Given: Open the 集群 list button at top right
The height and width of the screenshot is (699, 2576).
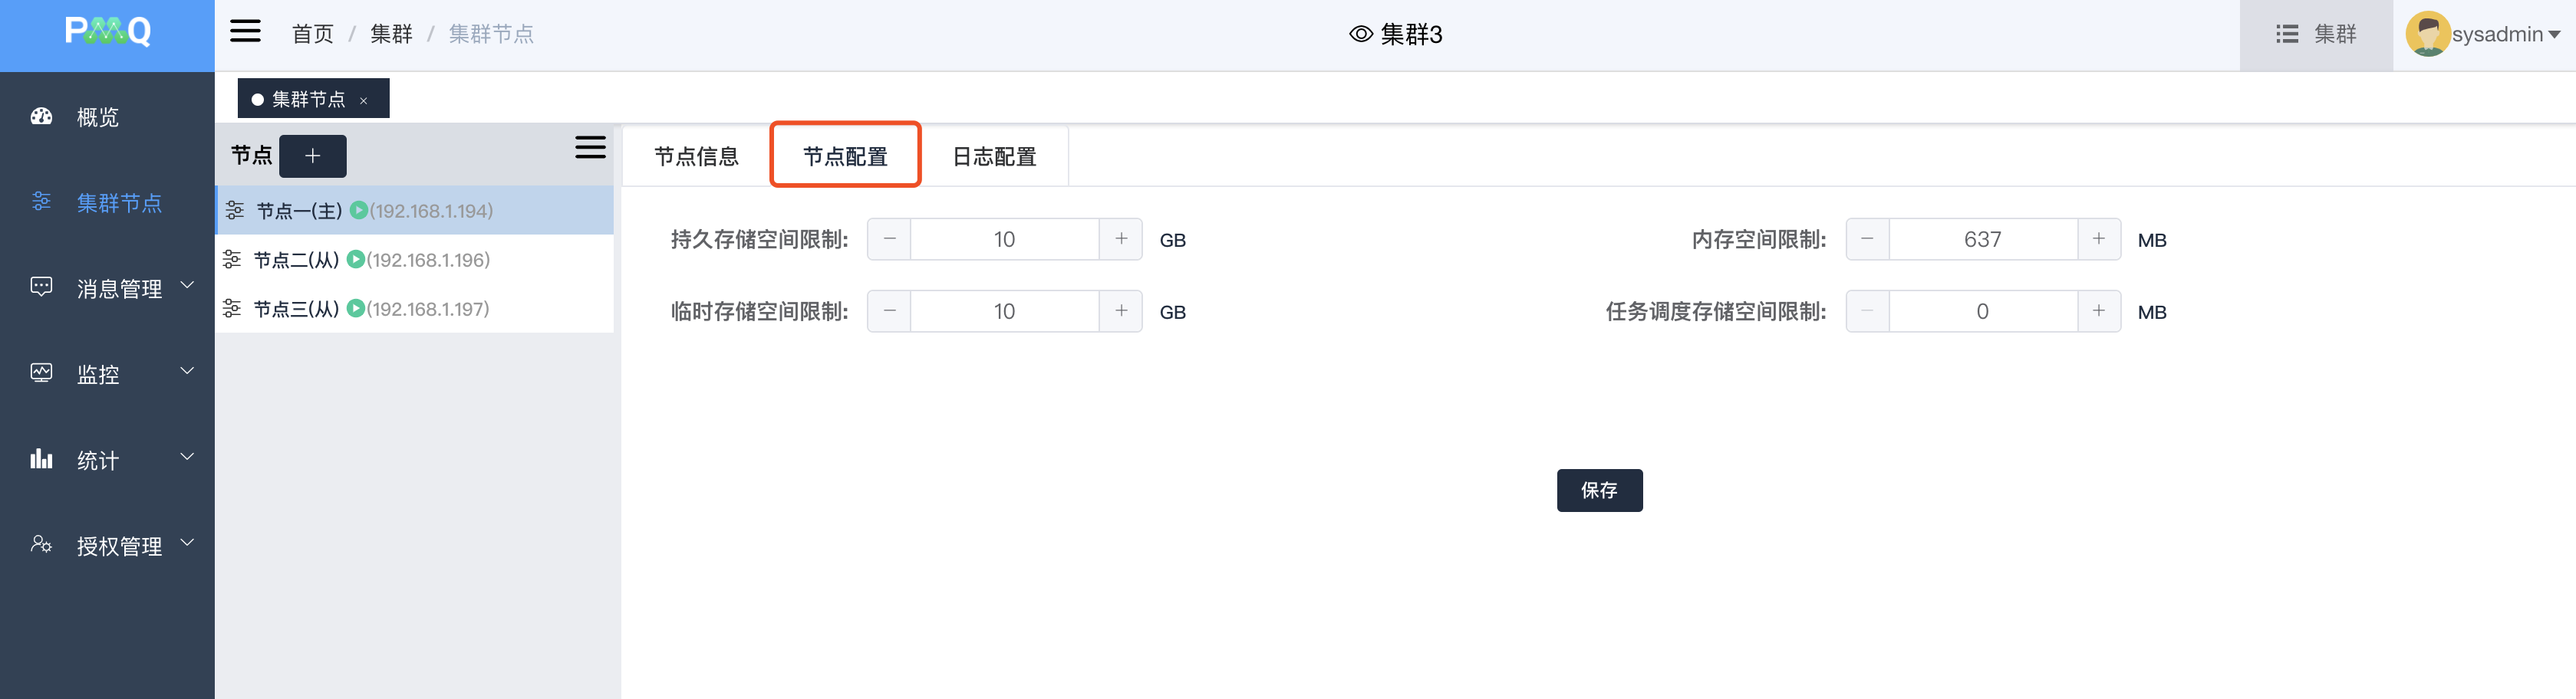Looking at the screenshot, I should click(2316, 34).
